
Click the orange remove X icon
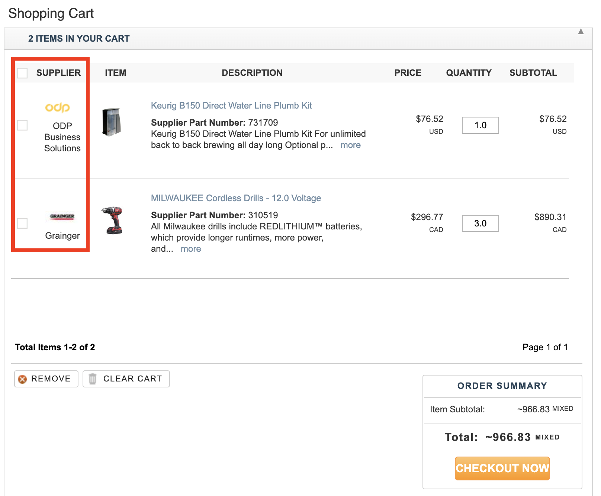pos(22,379)
